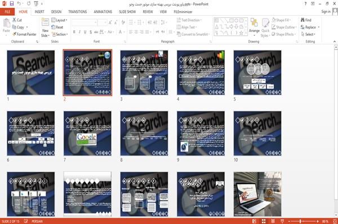Screen dimensions: 338x224
Task: Open the Select dropdown in Editing
Action: (308, 34)
